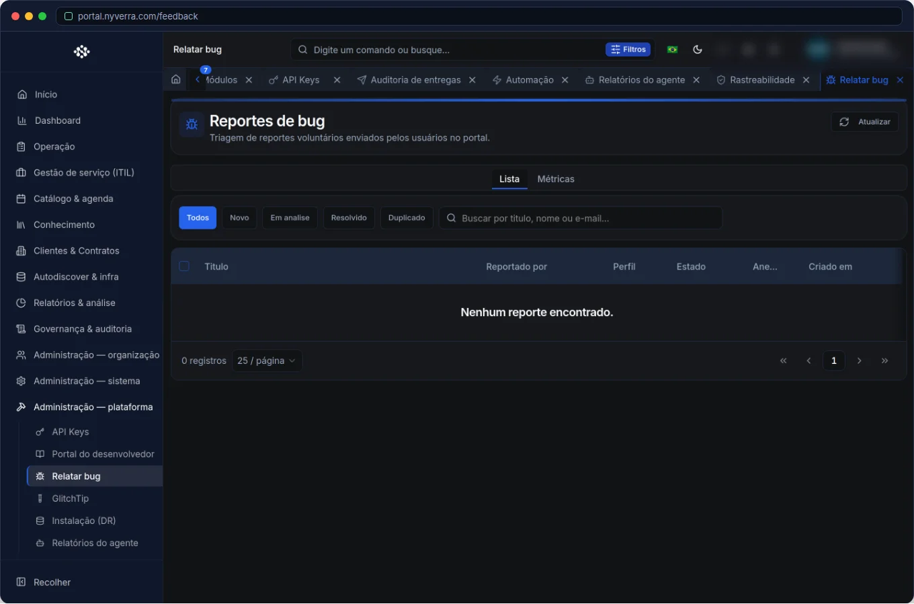Image resolution: width=914 pixels, height=604 pixels.
Task: Filter reports by Duplicado status
Action: [407, 218]
